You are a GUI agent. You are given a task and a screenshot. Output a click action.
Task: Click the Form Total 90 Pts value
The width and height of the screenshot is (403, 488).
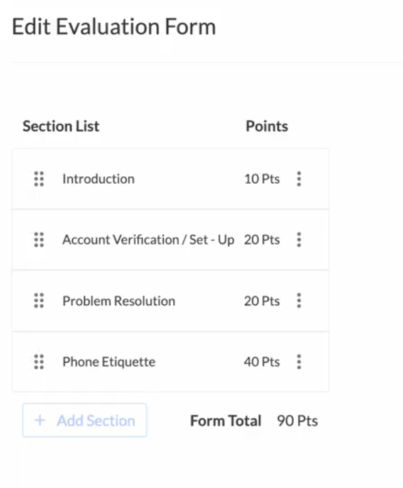[298, 421]
